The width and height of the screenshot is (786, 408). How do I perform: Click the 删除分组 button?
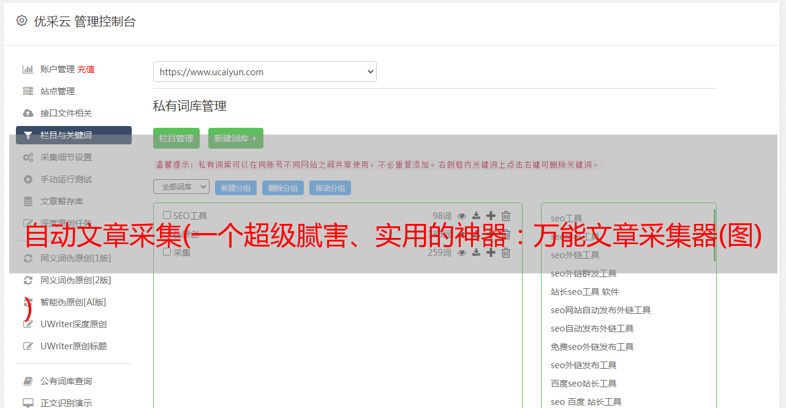tap(283, 188)
